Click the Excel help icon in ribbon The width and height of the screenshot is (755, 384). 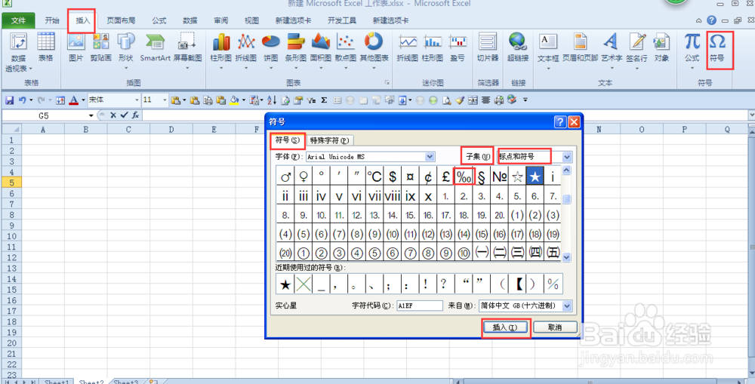click(x=712, y=20)
